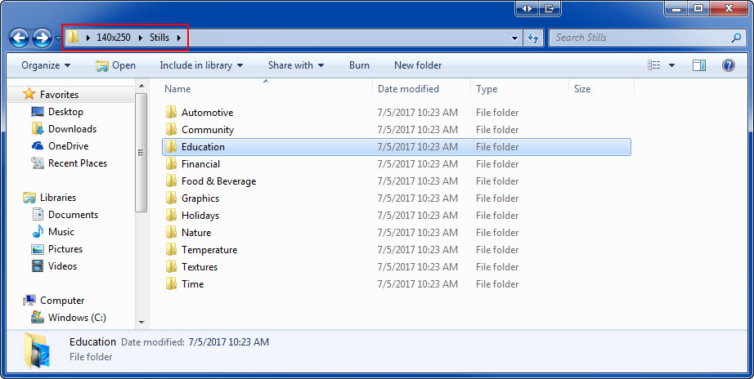
Task: Toggle the preview pane icon
Action: pos(699,65)
